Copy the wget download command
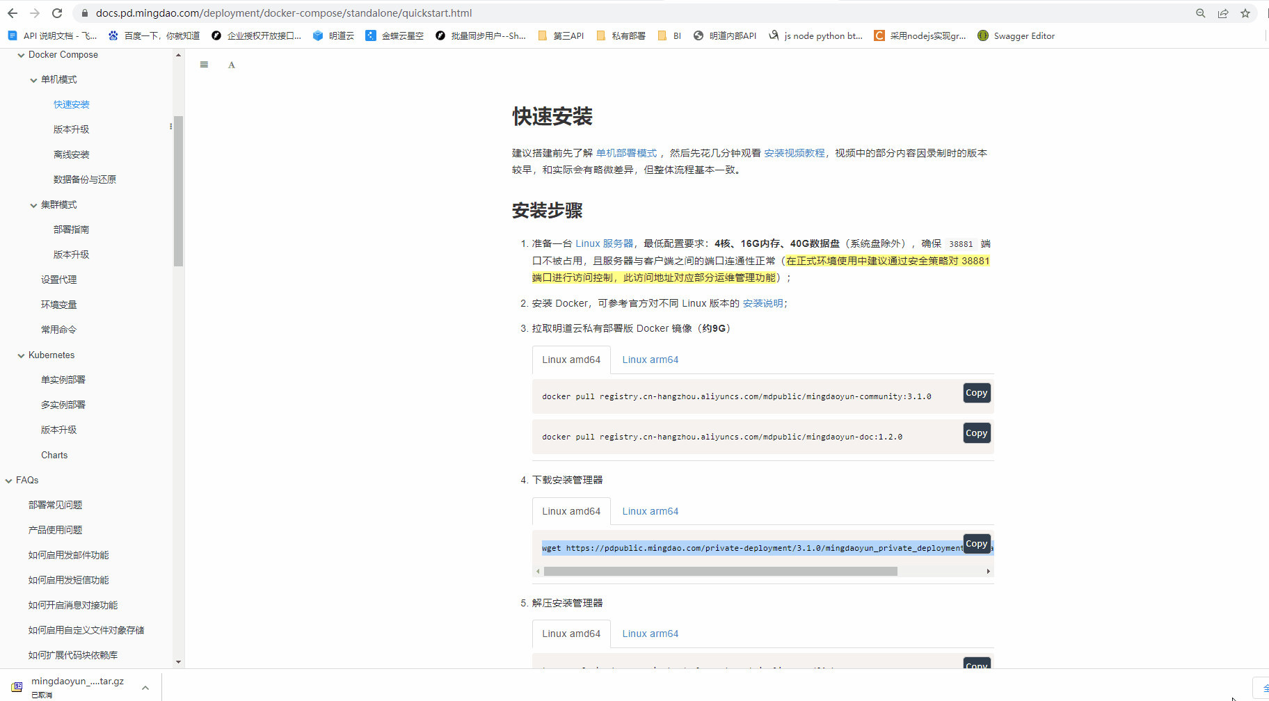Viewport: 1269px width, 701px height. [977, 544]
